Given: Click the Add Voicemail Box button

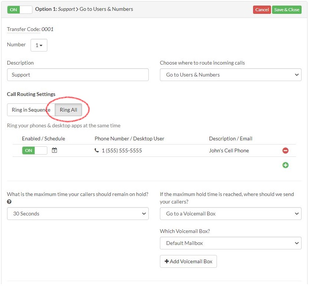Looking at the screenshot, I should pos(188,261).
